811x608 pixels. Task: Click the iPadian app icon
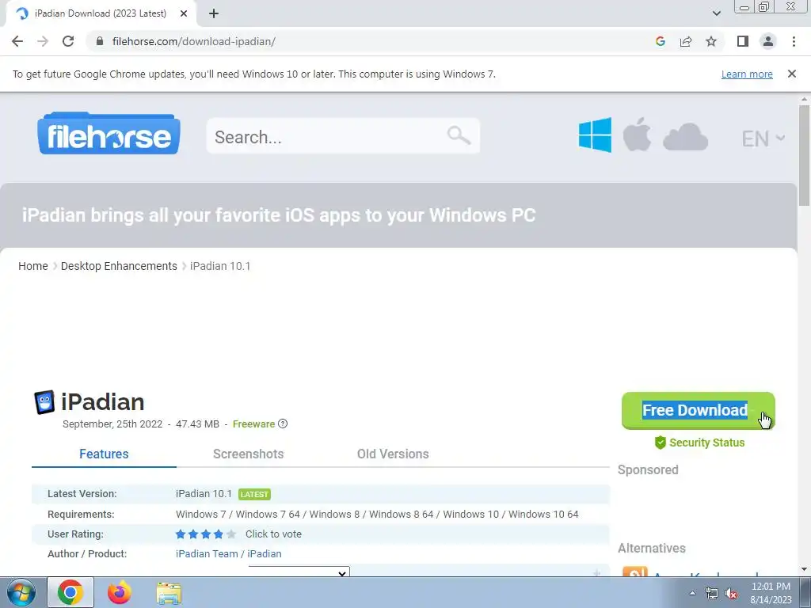44,402
